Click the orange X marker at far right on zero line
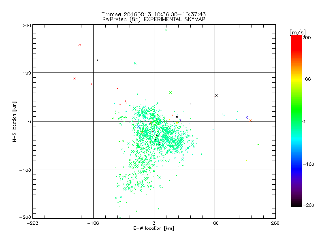 pos(250,121)
